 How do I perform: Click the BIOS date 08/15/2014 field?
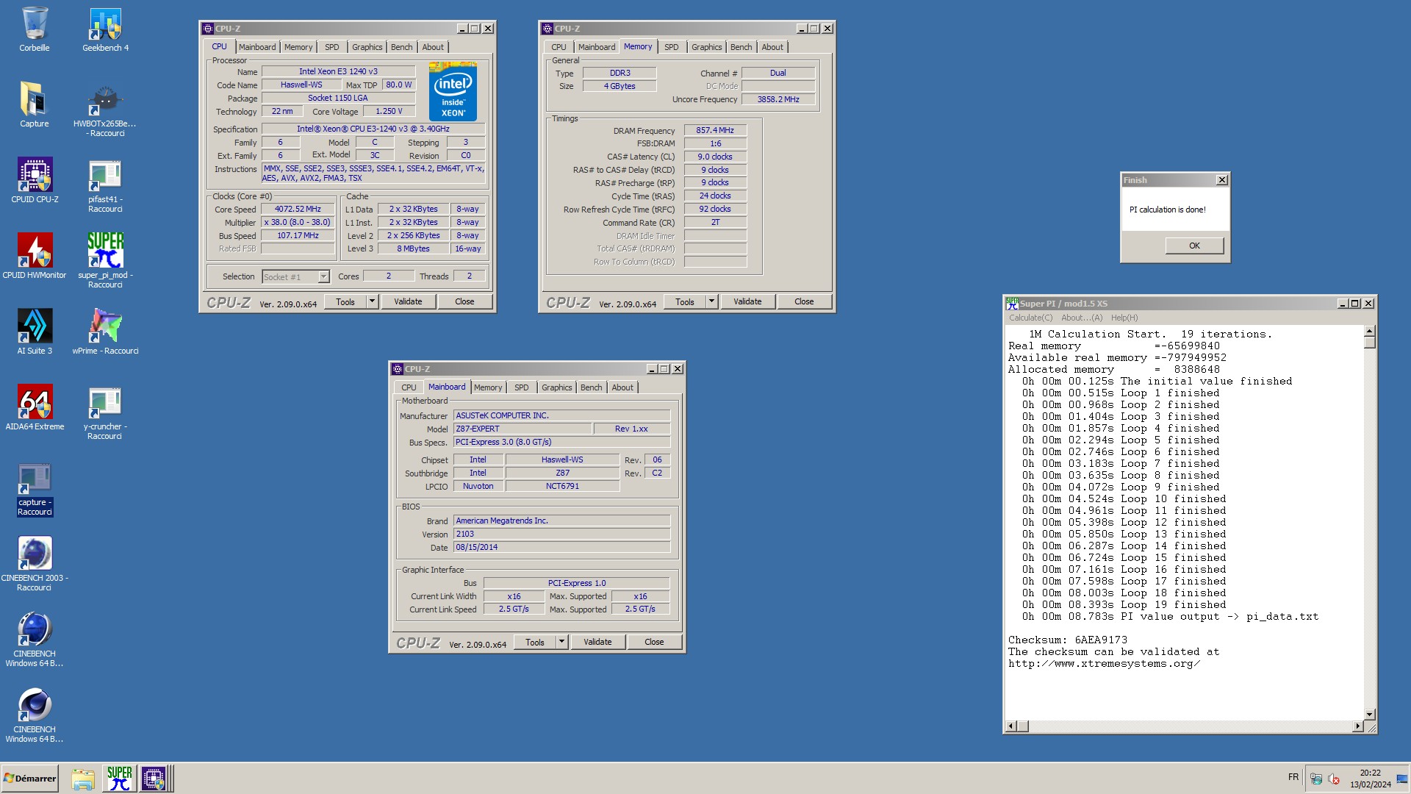tap(561, 547)
